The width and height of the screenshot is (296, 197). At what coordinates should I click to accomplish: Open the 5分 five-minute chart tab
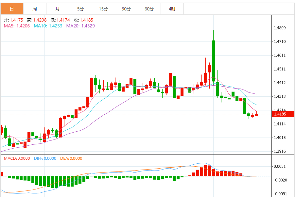point(80,9)
